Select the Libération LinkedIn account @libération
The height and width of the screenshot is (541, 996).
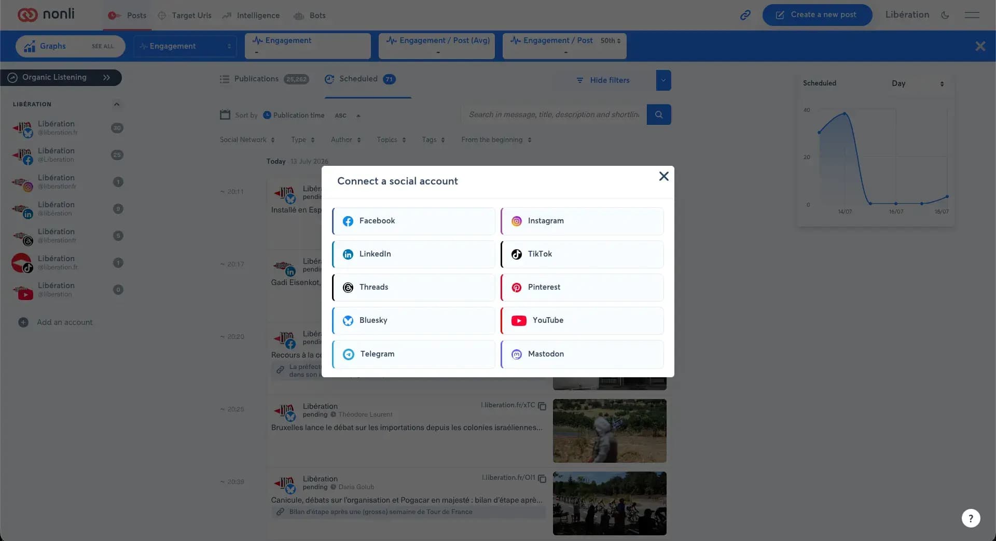tap(66, 209)
